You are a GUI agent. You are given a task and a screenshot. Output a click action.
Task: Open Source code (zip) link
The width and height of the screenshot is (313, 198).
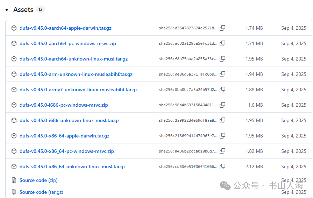point(38,180)
